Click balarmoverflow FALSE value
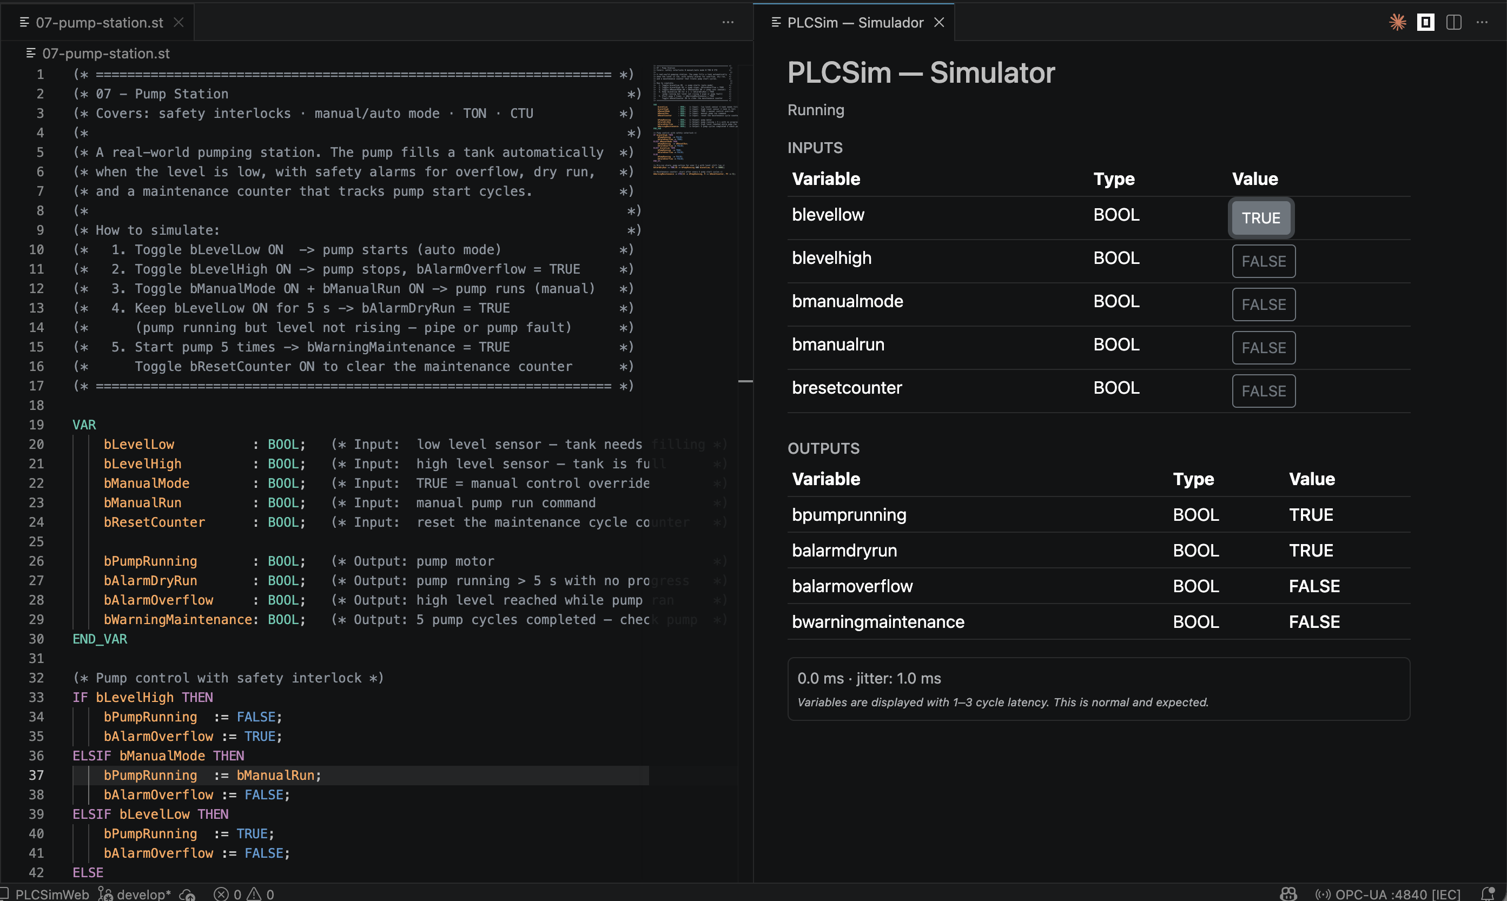Viewport: 1507px width, 901px height. click(x=1314, y=586)
